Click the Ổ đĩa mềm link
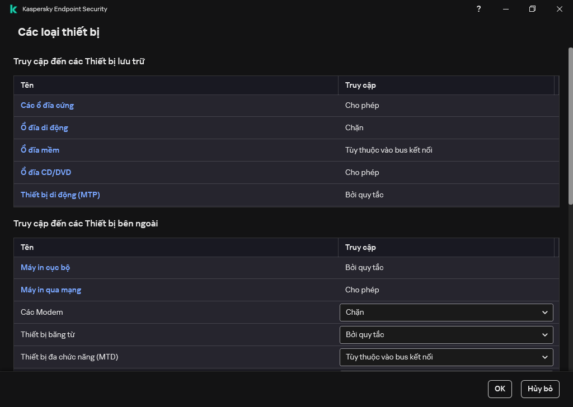Image resolution: width=573 pixels, height=407 pixels. [40, 150]
